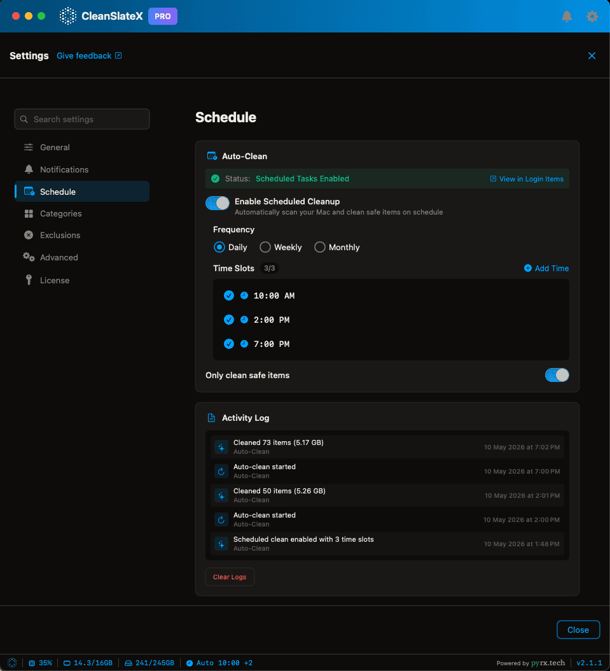Click the v2.1.1 version label

[x=589, y=663]
